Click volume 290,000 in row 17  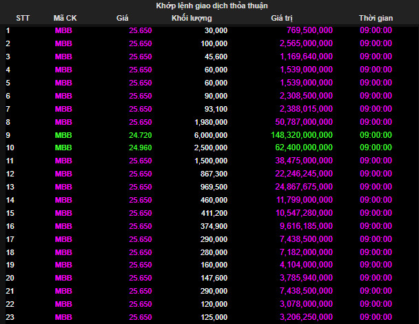coord(214,239)
